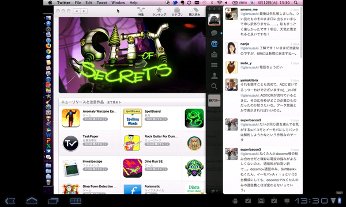Image resolution: width=346 pixels, height=207 pixels.
Task: Click the 全て見る see all link
Action: click(114, 102)
